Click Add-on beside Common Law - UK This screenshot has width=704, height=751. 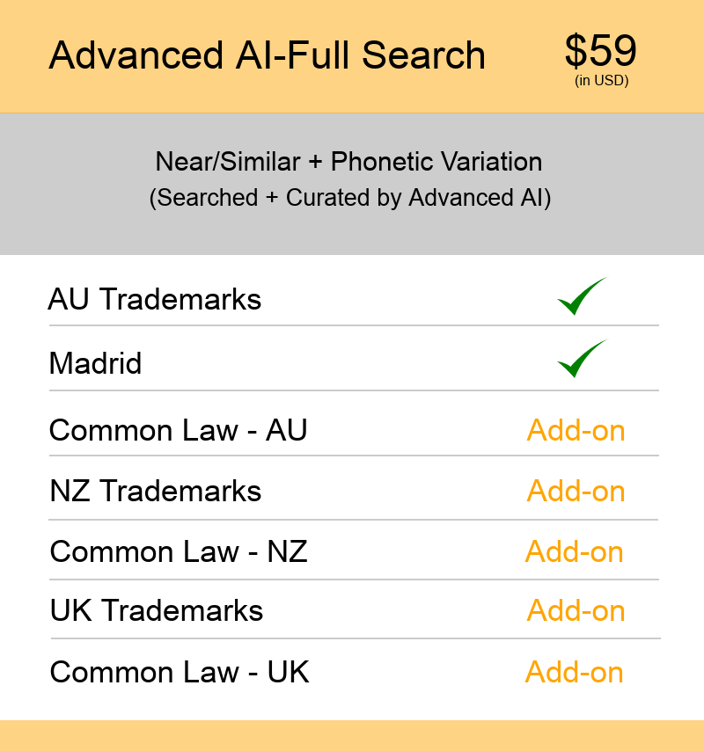pyautogui.click(x=574, y=672)
